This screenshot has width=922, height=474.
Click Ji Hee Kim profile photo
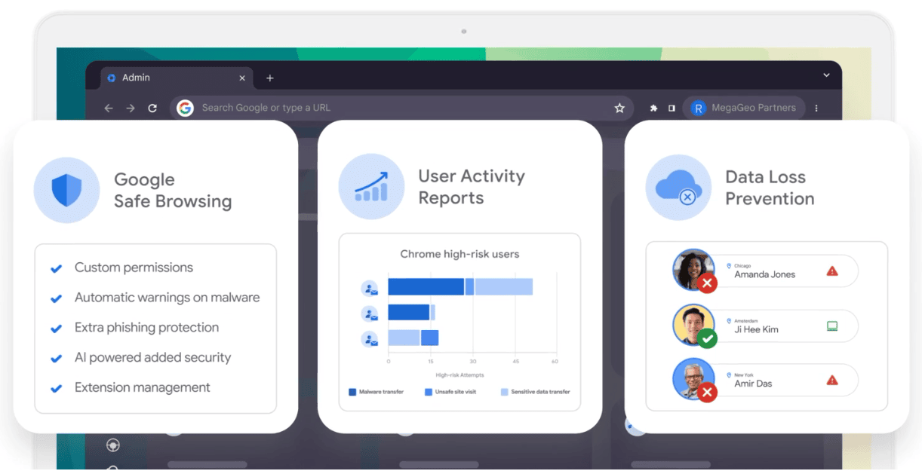coord(693,325)
